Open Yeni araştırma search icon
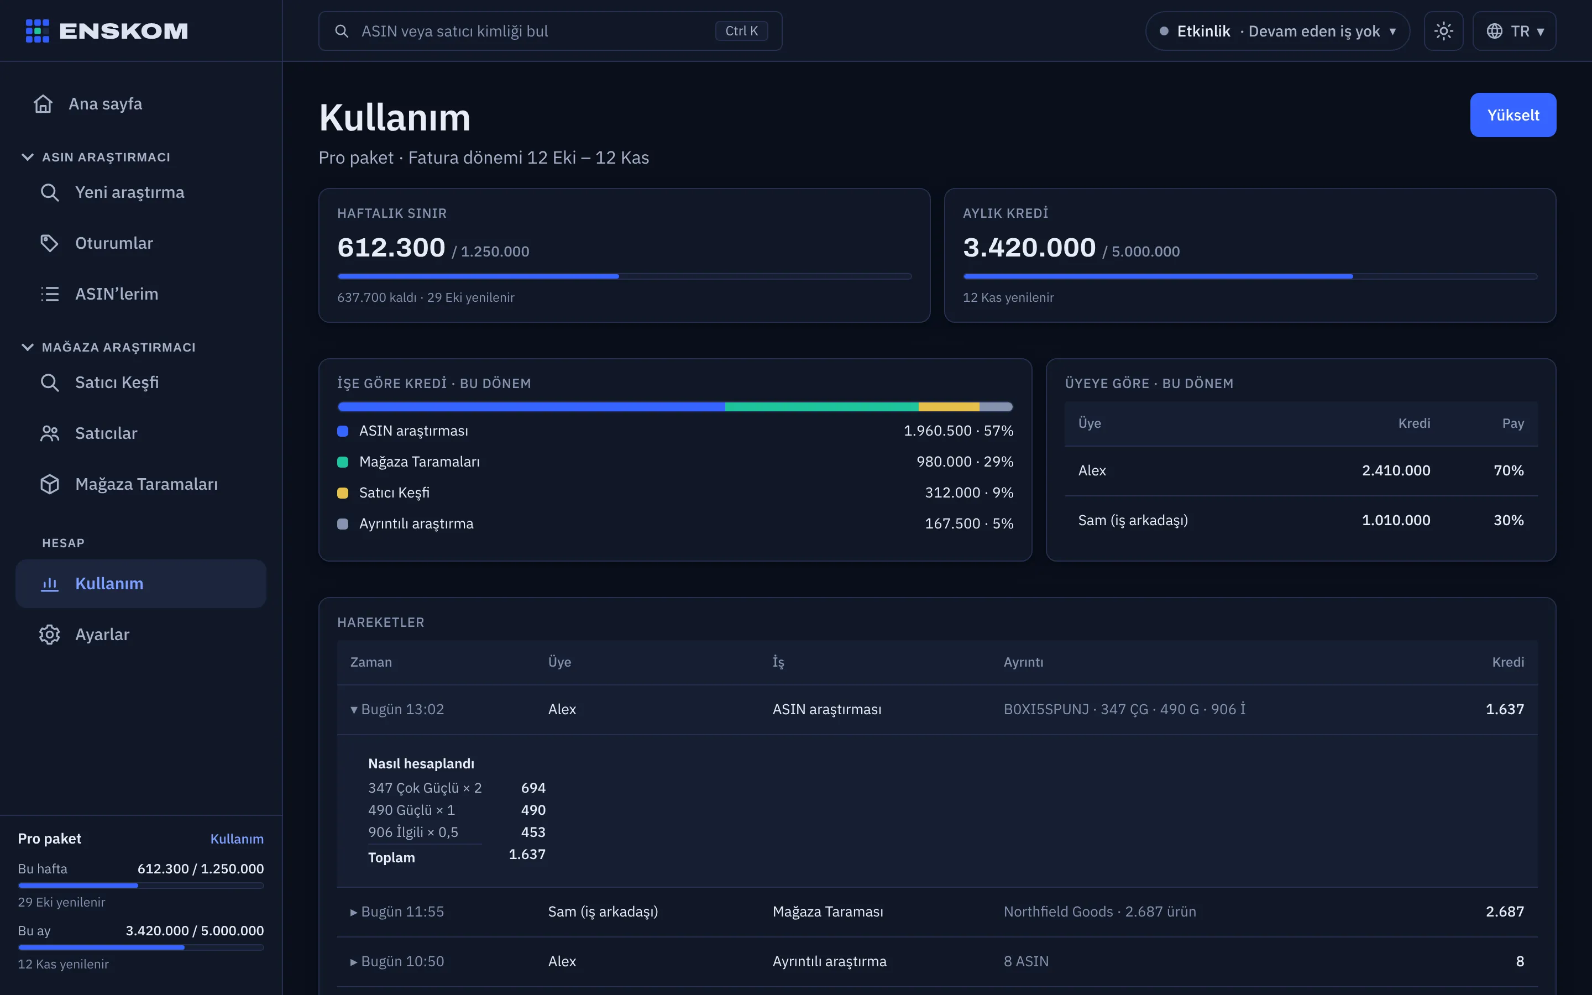1592x995 pixels. pos(50,192)
